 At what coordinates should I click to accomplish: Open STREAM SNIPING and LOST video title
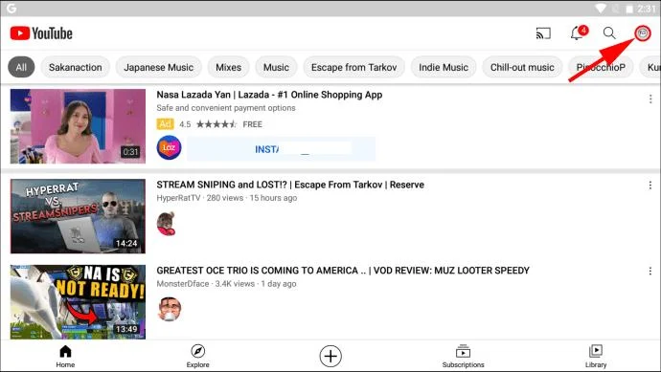click(290, 185)
